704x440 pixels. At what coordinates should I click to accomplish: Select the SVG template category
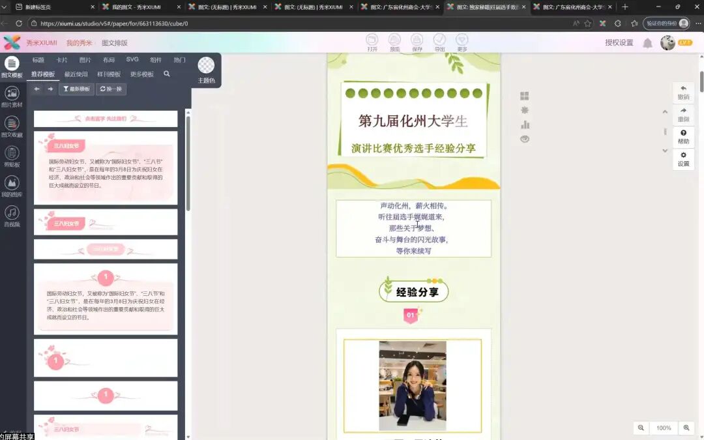pyautogui.click(x=132, y=59)
